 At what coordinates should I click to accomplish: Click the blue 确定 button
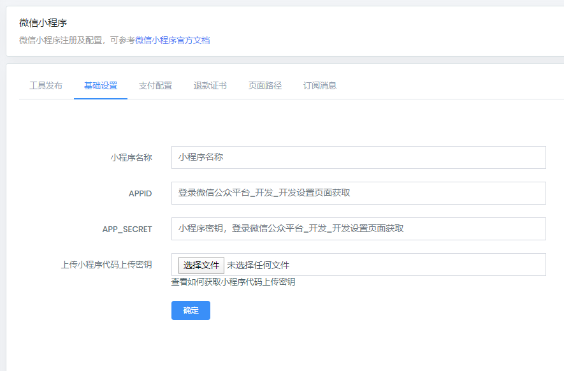click(191, 310)
